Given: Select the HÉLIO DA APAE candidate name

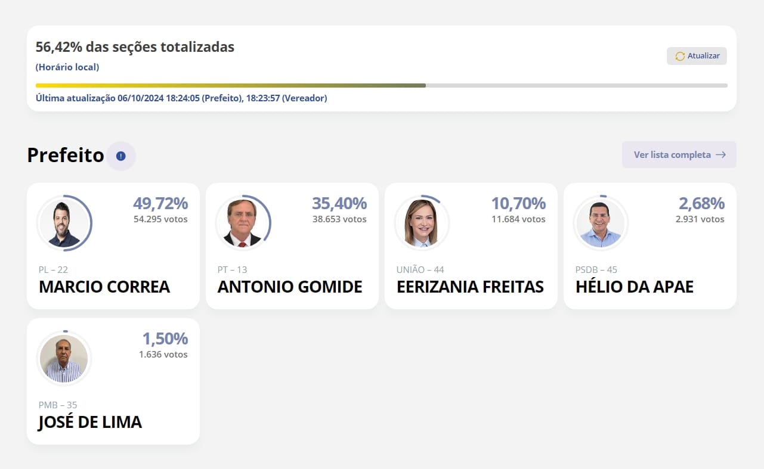Looking at the screenshot, I should coord(635,287).
